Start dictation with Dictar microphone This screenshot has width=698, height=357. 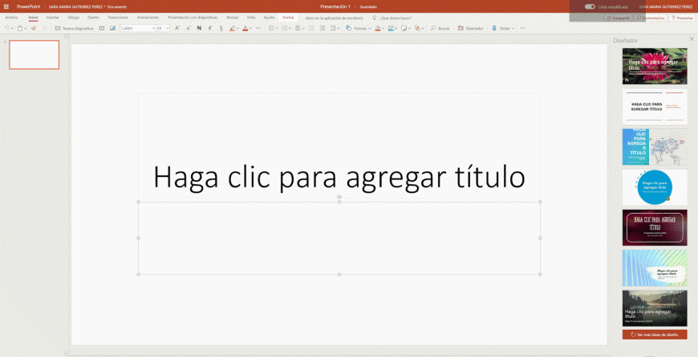coord(501,29)
